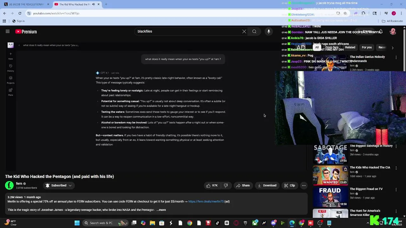This screenshot has width=406, height=228.
Task: Open the apps grid in bookmarks bar
Action: (4, 21)
